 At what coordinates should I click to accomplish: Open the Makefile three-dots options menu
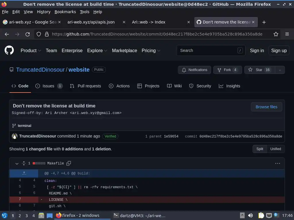[278, 163]
